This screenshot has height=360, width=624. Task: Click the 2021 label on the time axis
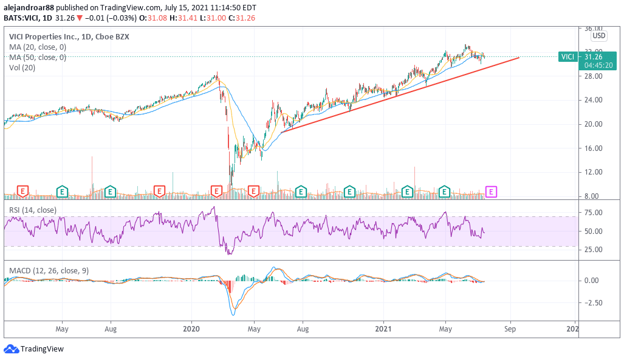pyautogui.click(x=383, y=329)
